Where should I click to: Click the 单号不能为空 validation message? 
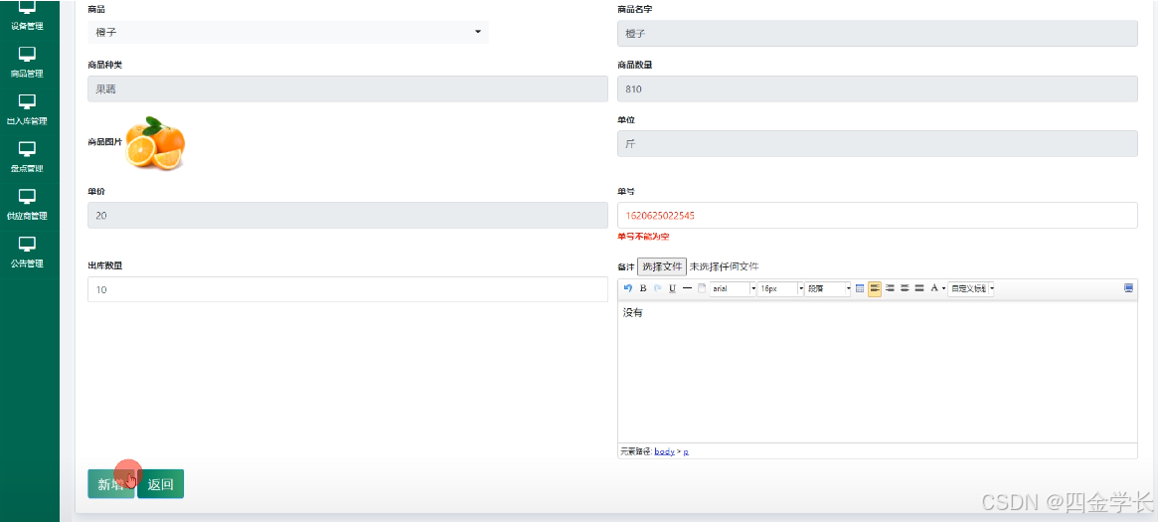(643, 237)
